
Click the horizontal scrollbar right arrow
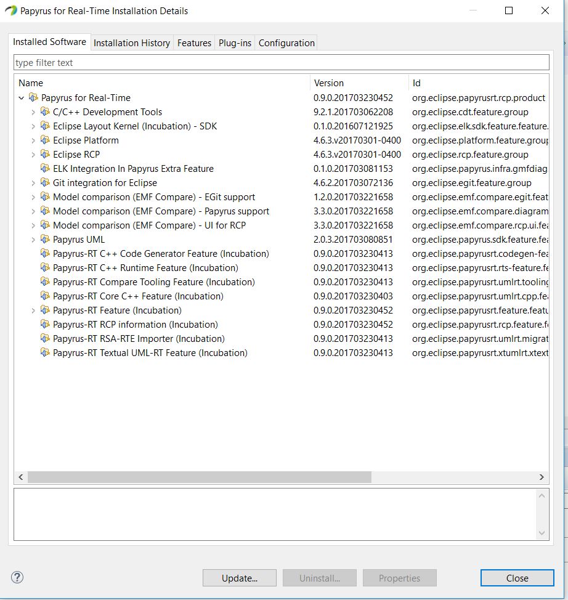542,477
